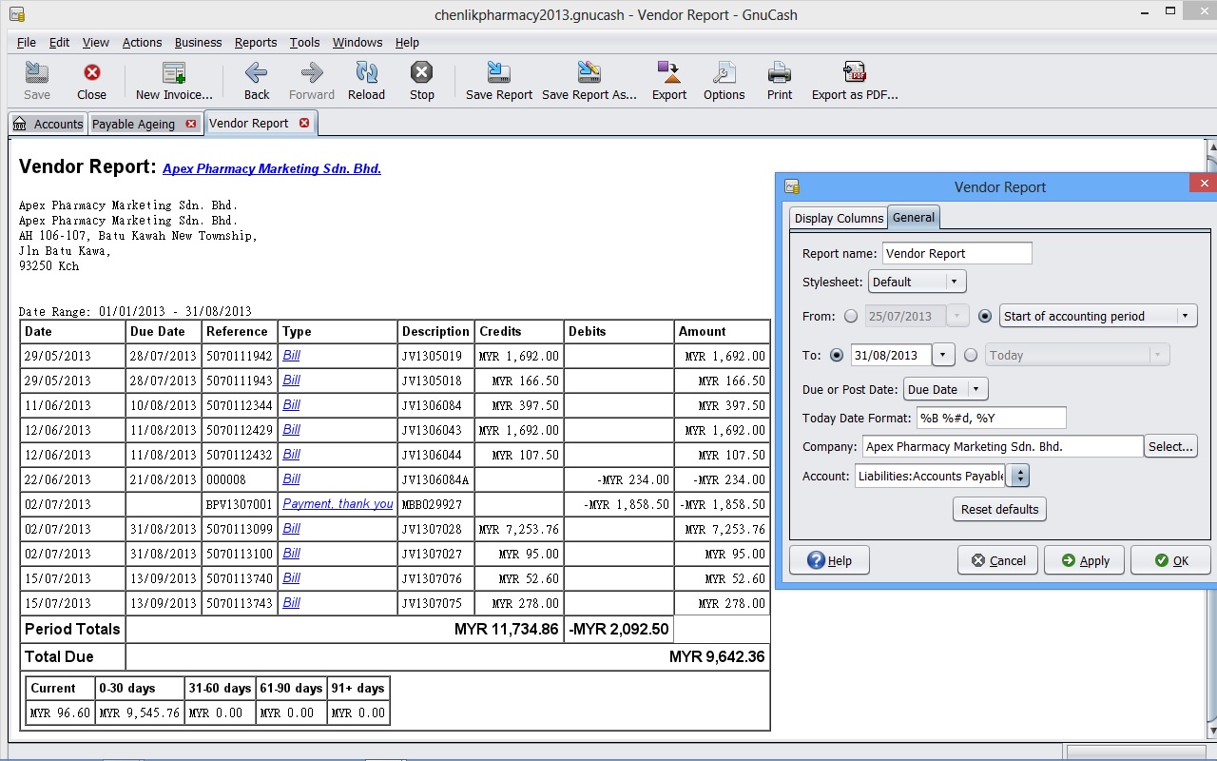Close the Vendor Report tab
This screenshot has width=1217, height=761.
coord(304,123)
